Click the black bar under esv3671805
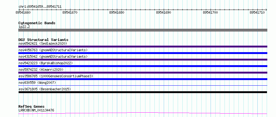The height and width of the screenshot is (117, 276). (143, 92)
